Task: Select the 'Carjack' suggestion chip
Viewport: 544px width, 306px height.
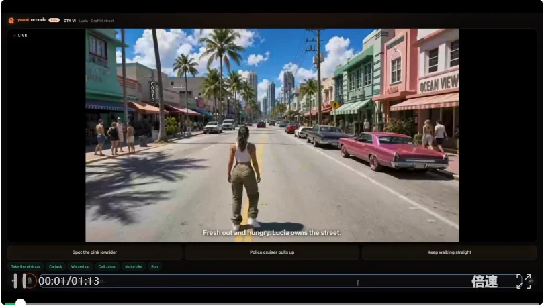Action: [56, 266]
